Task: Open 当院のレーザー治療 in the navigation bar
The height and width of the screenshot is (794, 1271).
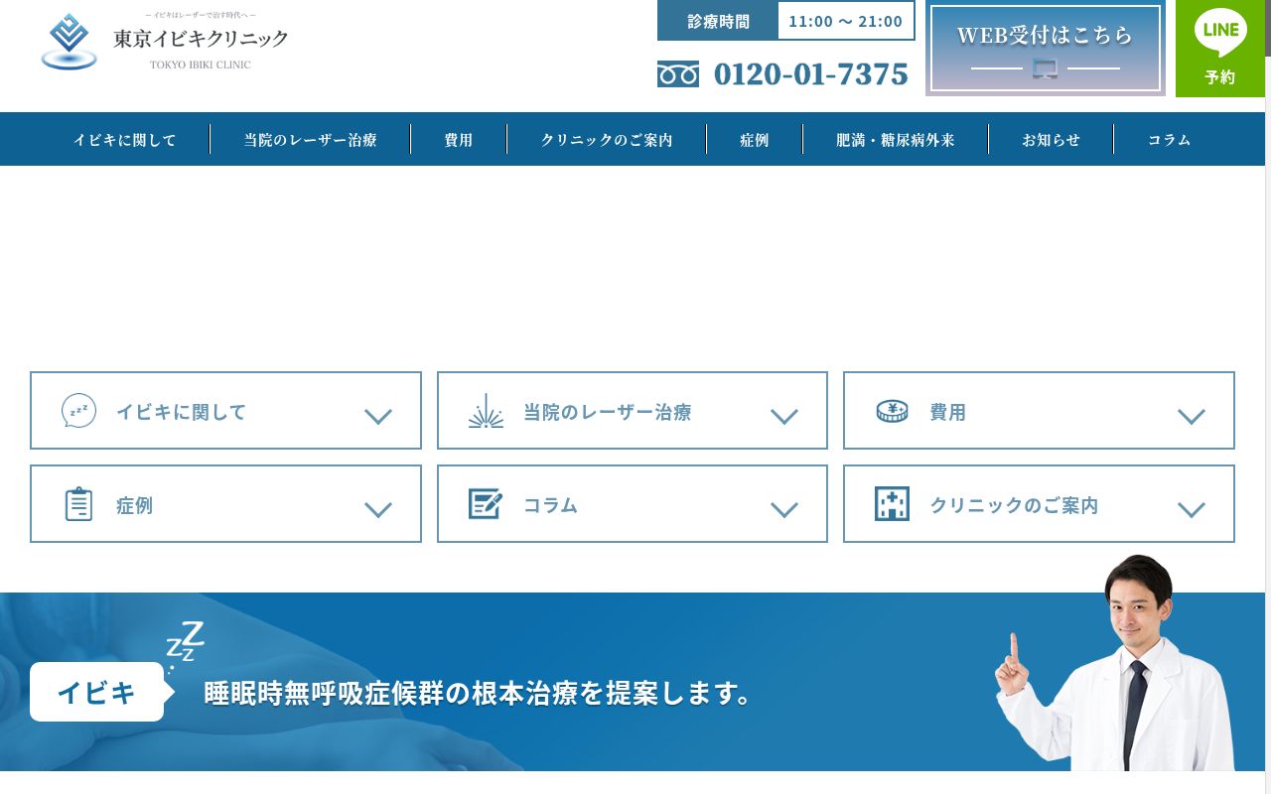Action: point(311,140)
